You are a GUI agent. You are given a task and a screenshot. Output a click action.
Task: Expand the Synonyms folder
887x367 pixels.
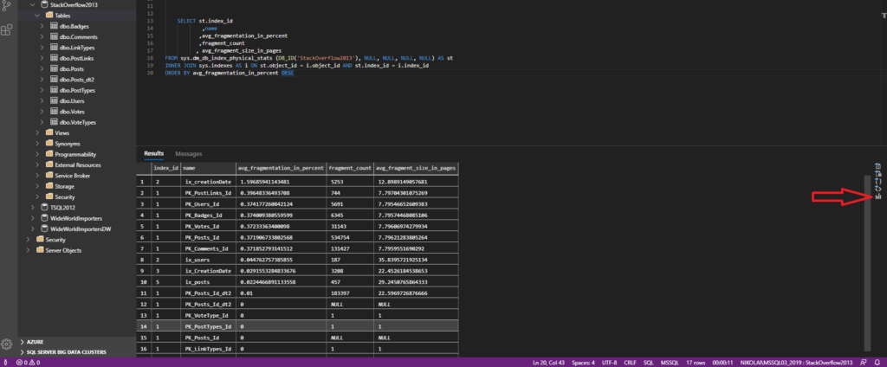pyautogui.click(x=37, y=144)
